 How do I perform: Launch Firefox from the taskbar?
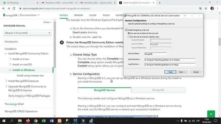(x=28, y=121)
